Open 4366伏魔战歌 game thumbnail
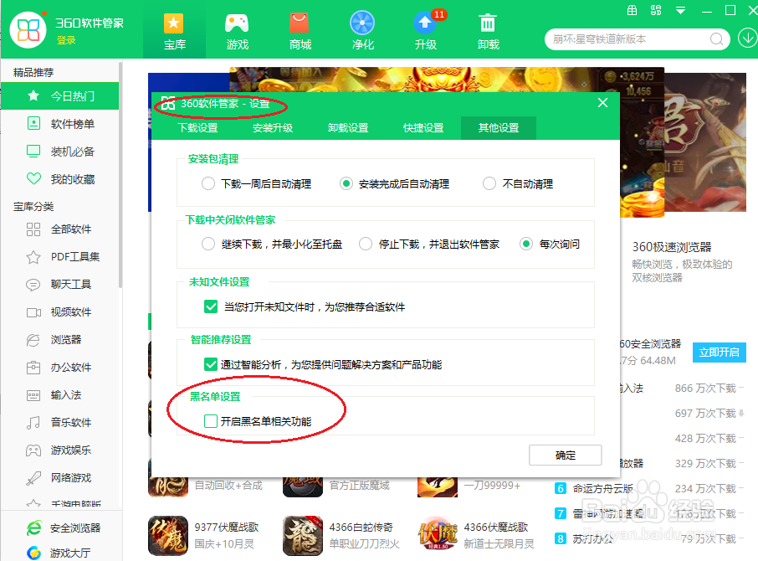Screen dimensions: 758x561 [x=438, y=536]
